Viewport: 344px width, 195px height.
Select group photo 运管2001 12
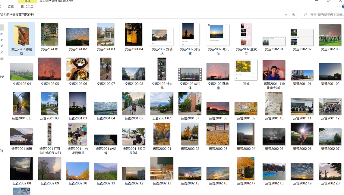[x=330, y=106]
